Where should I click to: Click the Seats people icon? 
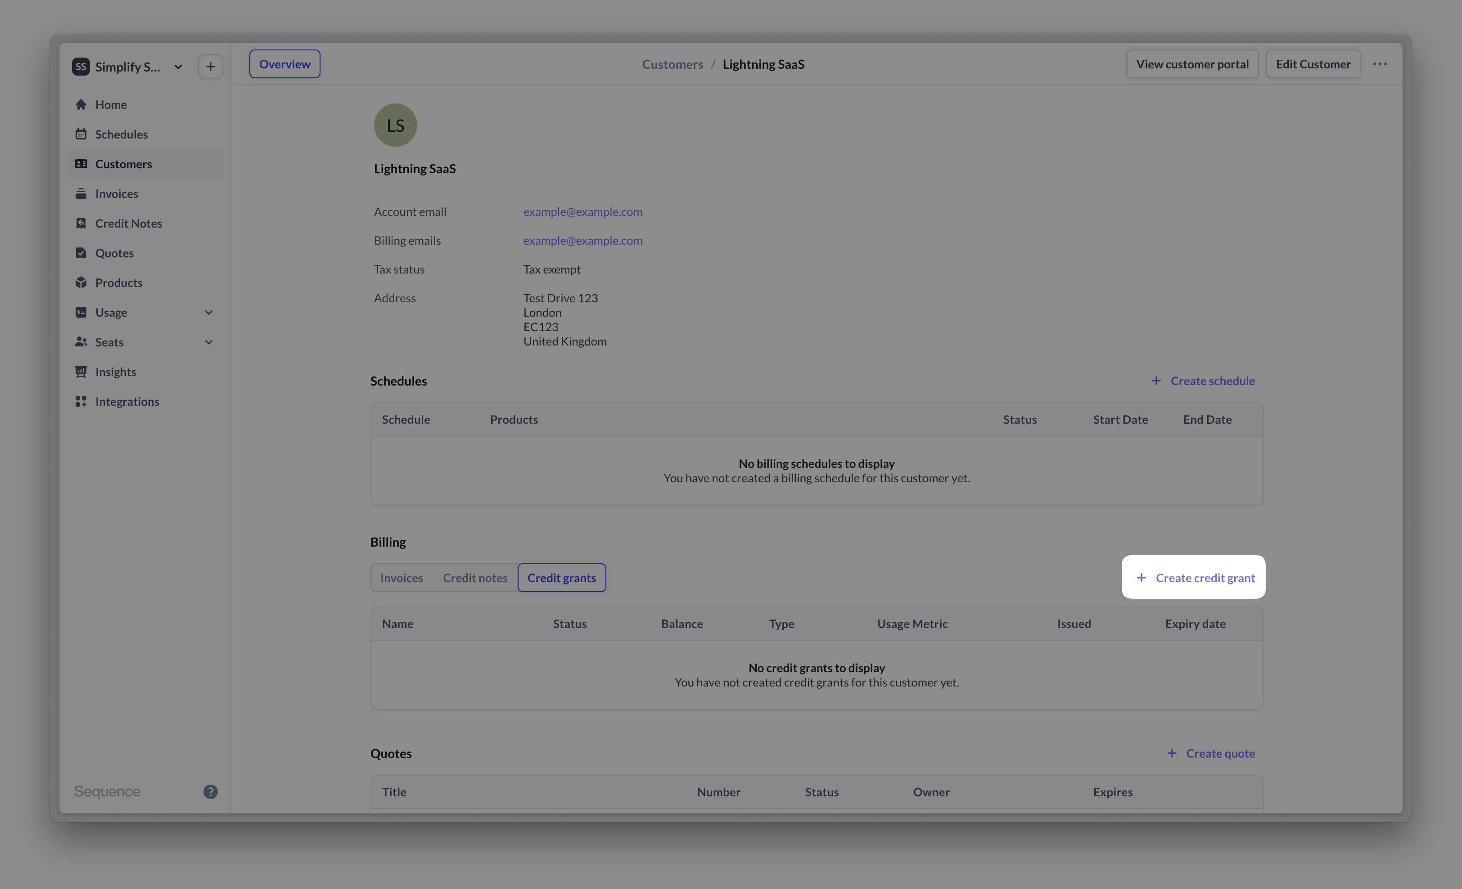(x=81, y=341)
